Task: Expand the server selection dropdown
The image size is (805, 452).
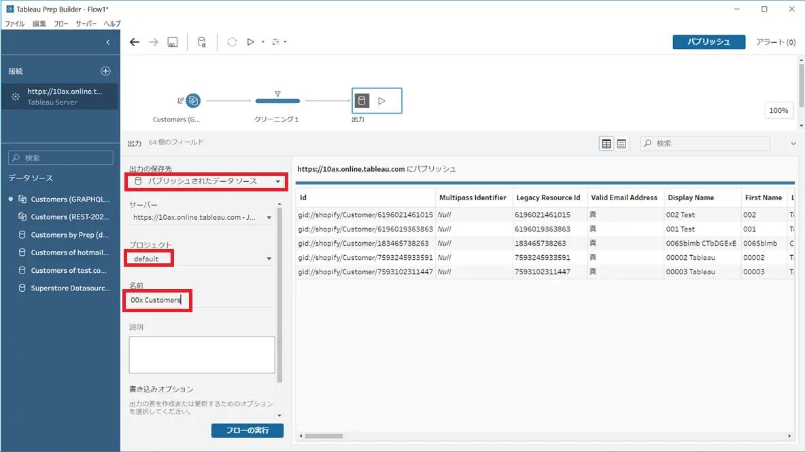Action: tap(202, 217)
